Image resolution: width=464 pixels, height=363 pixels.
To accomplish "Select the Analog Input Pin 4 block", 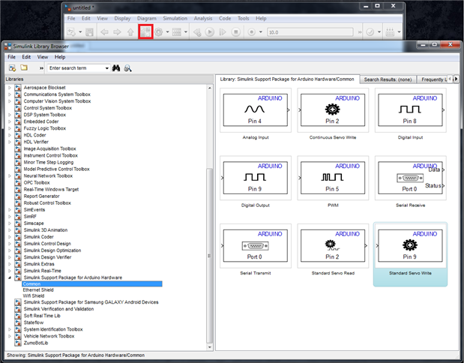I will pos(256,111).
